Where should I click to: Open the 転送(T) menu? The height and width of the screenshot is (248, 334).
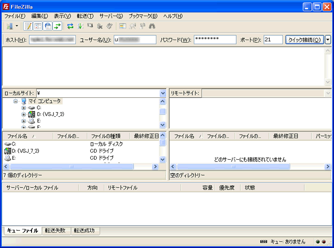point(85,16)
